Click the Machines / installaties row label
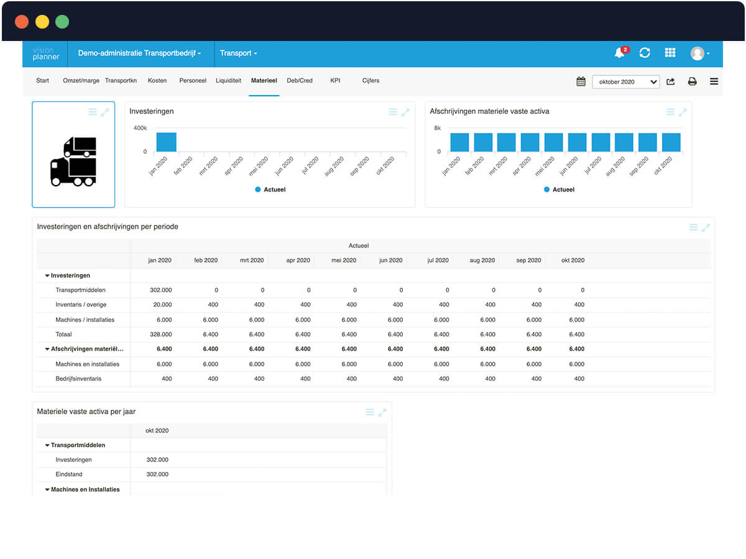 pos(85,320)
